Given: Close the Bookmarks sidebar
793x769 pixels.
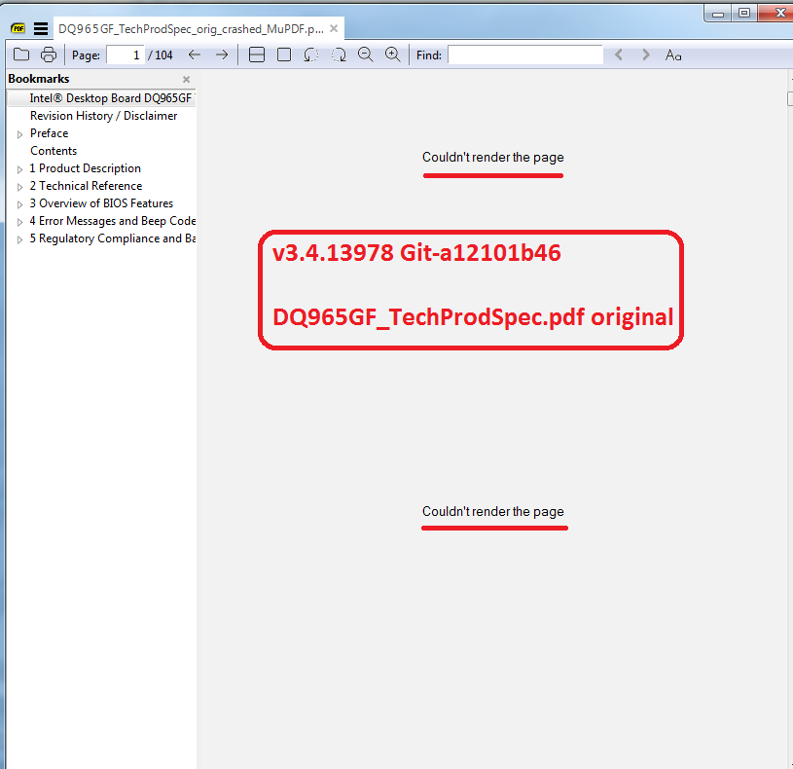Looking at the screenshot, I should pyautogui.click(x=185, y=78).
